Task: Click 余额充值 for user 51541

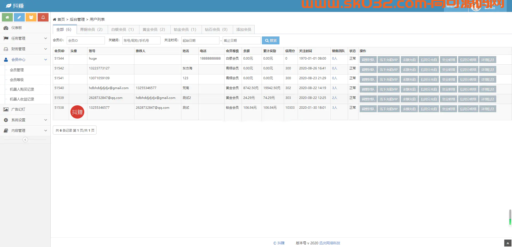Action: pos(409,79)
